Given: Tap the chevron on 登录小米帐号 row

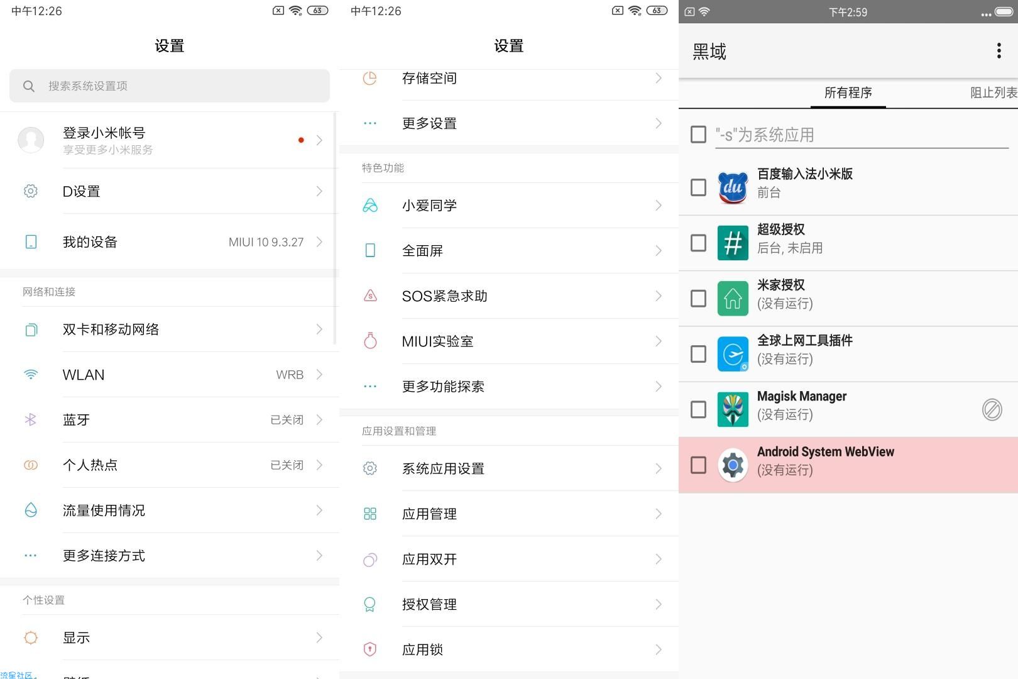Looking at the screenshot, I should (x=319, y=140).
